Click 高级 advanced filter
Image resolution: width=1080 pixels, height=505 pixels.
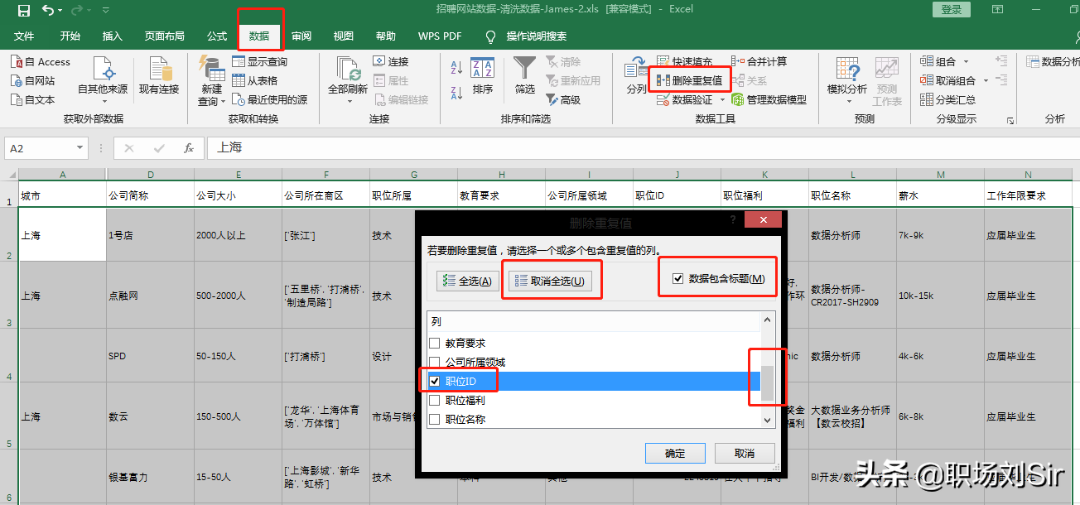point(563,100)
